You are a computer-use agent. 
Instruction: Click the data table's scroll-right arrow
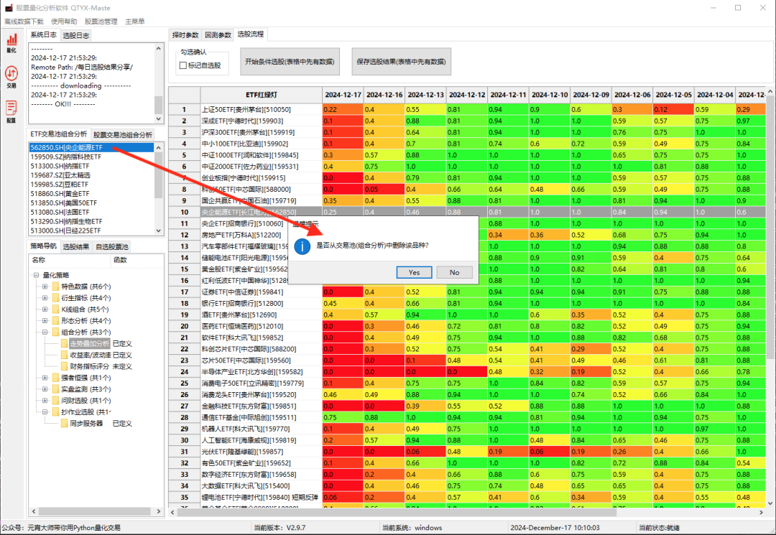[x=761, y=512]
